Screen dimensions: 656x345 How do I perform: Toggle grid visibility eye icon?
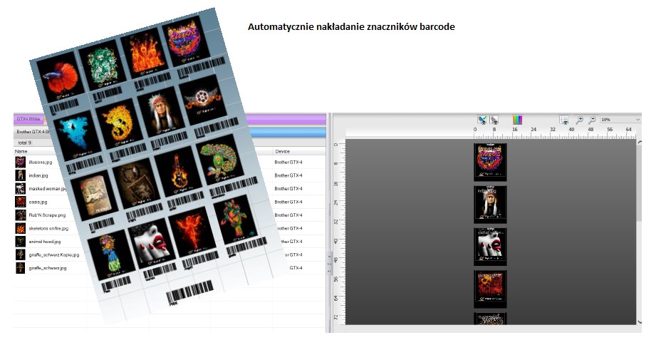(564, 120)
